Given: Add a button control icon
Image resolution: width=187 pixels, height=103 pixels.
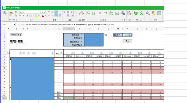Looking at the screenshot, I should (x=117, y=13).
